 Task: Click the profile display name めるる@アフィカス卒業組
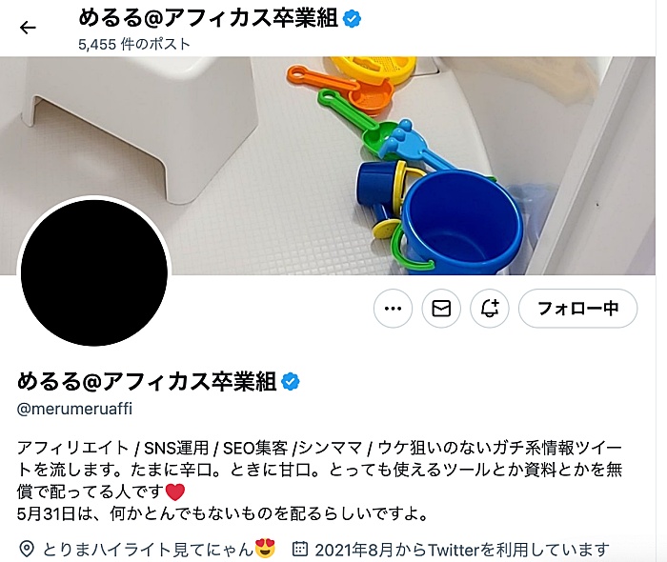147,381
